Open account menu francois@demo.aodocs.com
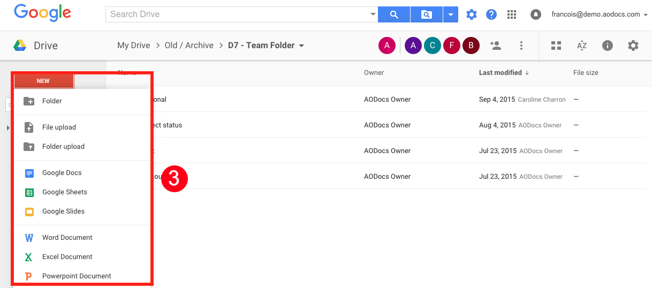 [x=600, y=14]
